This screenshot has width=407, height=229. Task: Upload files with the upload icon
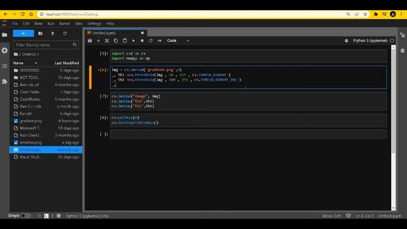tap(53, 34)
